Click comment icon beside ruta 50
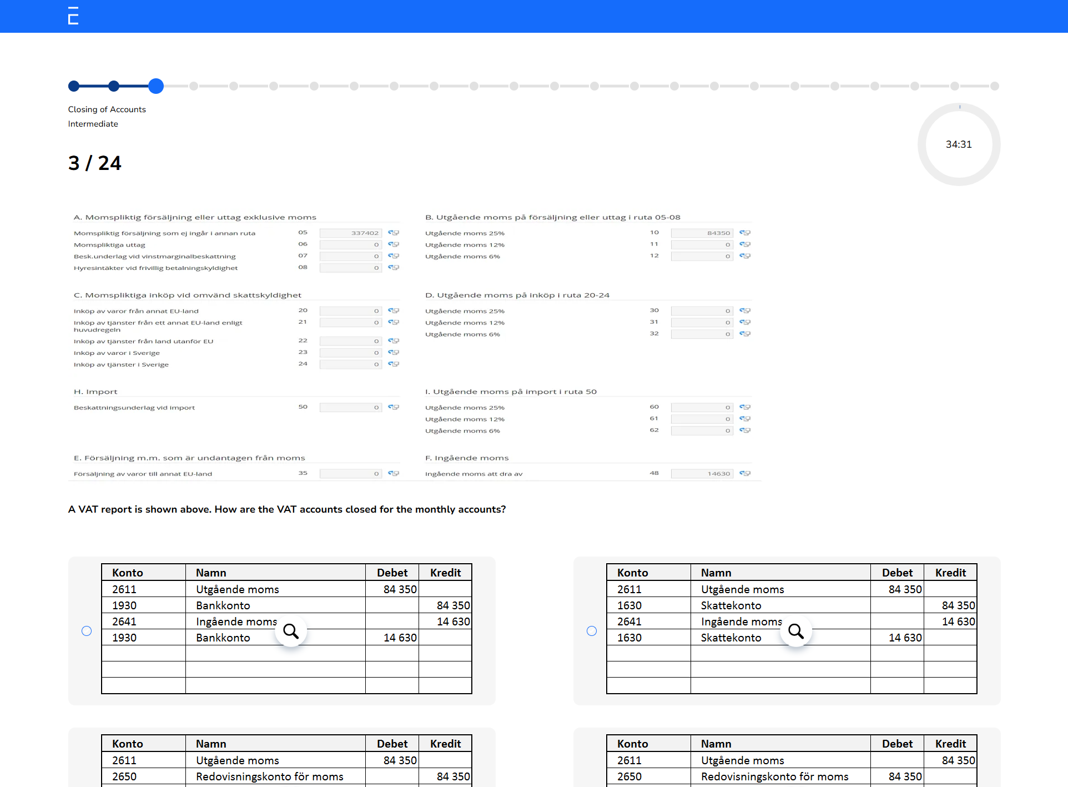1068x787 pixels. (x=394, y=407)
